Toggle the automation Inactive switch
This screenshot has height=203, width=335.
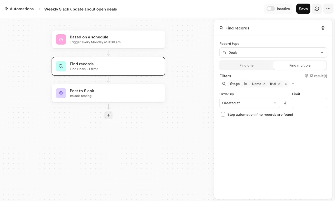pos(270,9)
